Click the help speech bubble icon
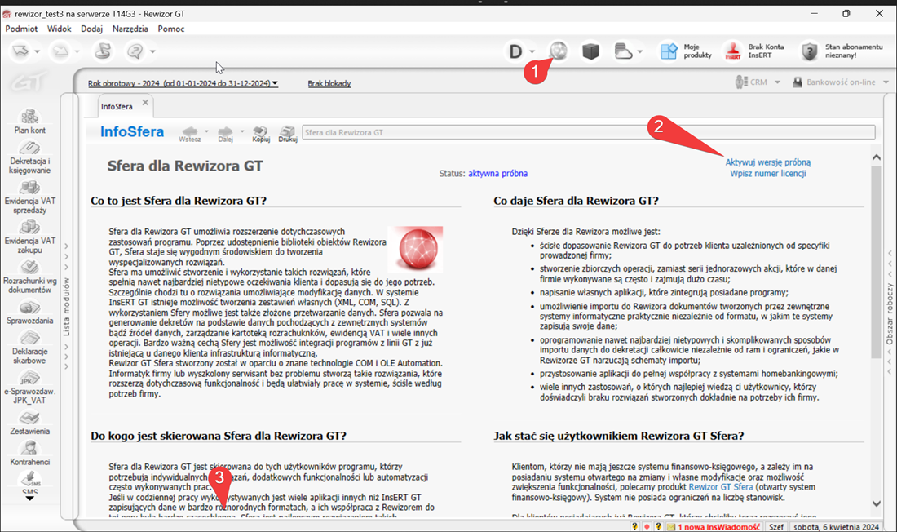 tap(135, 51)
